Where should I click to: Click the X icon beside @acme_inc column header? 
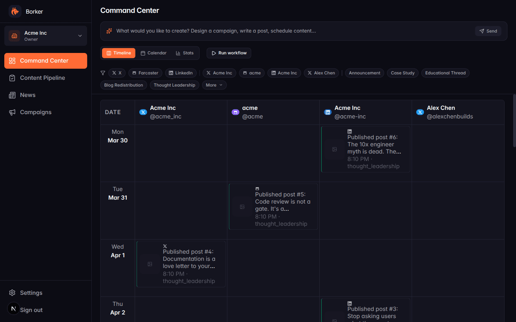tap(143, 112)
